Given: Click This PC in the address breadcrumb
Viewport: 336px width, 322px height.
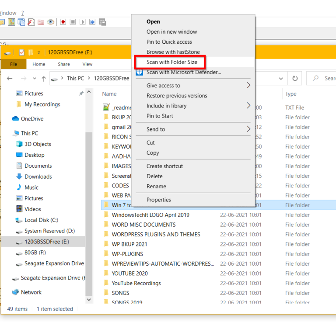Looking at the screenshot, I should tap(75, 79).
